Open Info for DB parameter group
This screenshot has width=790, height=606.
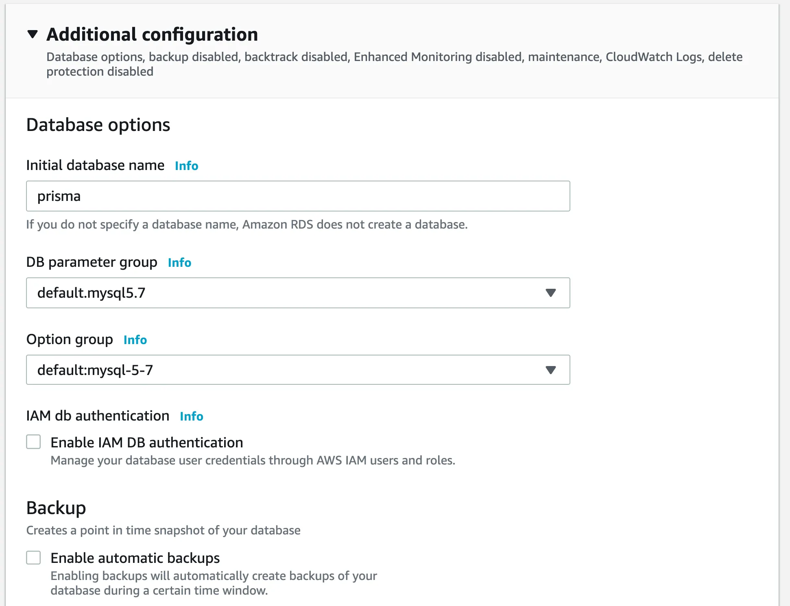pyautogui.click(x=179, y=262)
